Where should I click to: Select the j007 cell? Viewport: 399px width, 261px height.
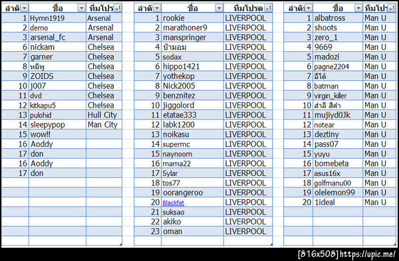click(57, 86)
